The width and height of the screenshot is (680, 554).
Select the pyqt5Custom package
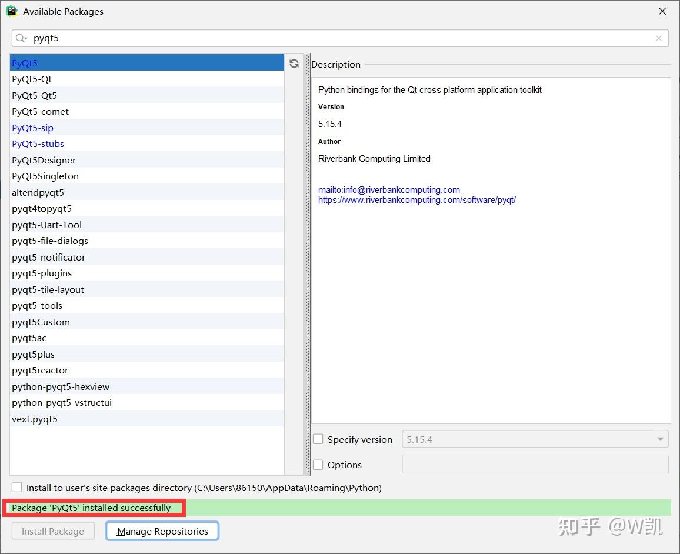tap(147, 322)
